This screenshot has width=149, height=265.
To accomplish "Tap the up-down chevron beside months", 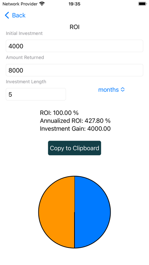I will tap(123, 89).
